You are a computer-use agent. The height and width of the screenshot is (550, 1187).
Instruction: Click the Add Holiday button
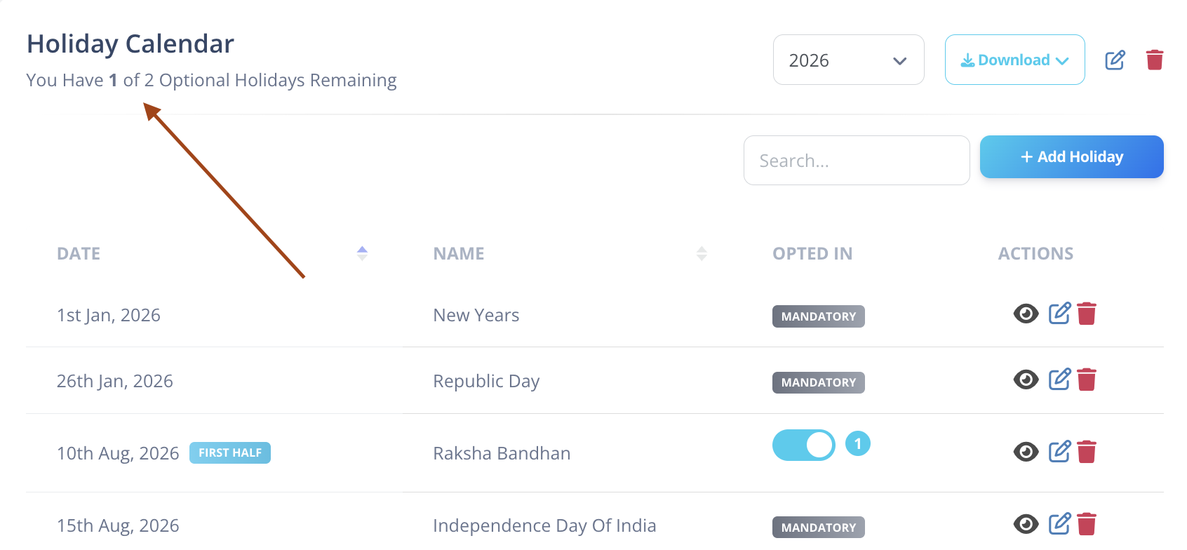1072,156
